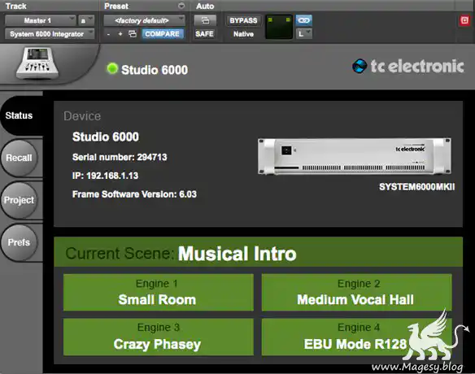Switch to the Status tab
This screenshot has height=374, width=475.
21,115
